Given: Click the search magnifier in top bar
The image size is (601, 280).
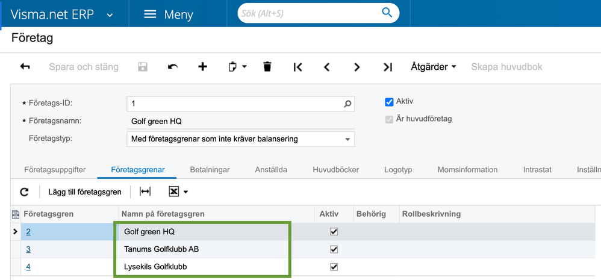Looking at the screenshot, I should [387, 12].
